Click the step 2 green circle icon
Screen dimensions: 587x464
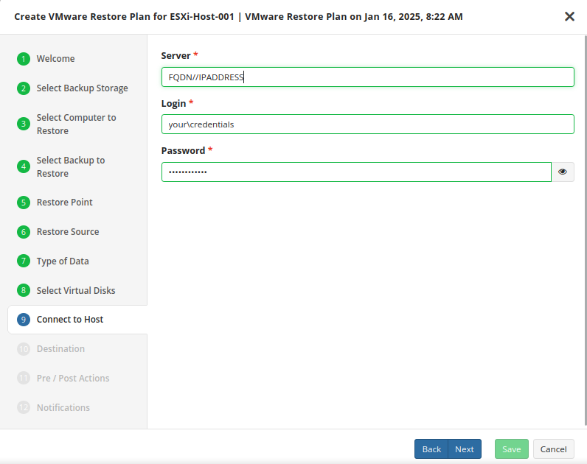coord(24,88)
